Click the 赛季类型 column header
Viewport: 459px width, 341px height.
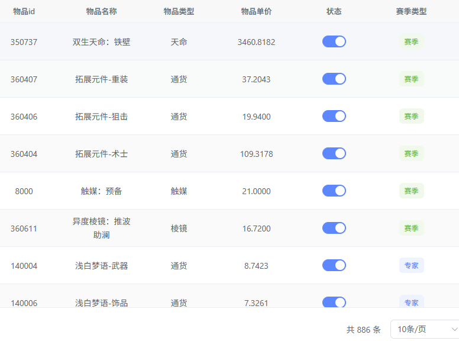tap(411, 11)
